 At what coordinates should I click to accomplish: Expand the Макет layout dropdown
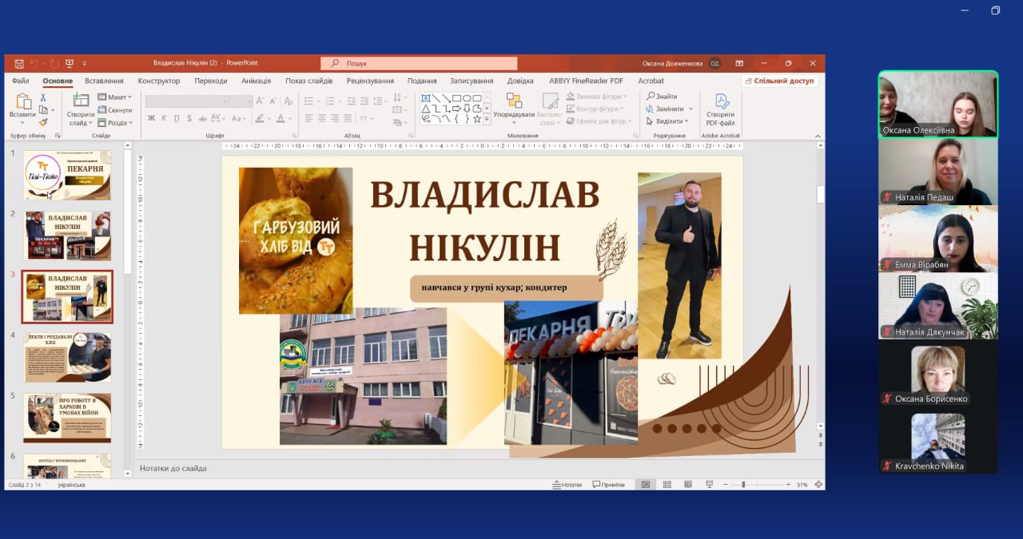[x=115, y=97]
